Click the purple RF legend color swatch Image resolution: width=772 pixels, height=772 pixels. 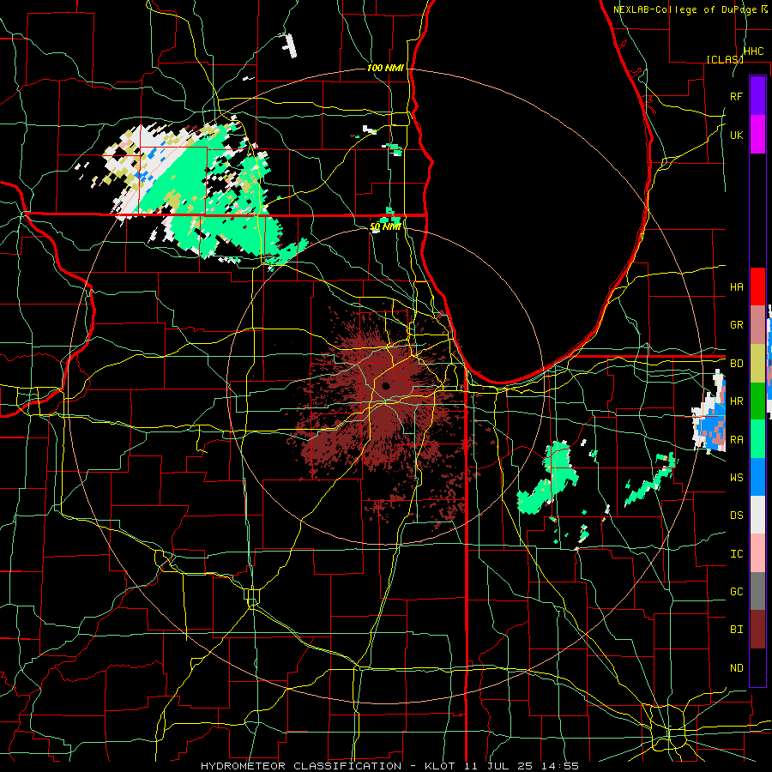tap(757, 95)
